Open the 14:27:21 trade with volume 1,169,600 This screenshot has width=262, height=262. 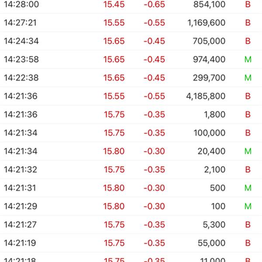[x=131, y=23]
